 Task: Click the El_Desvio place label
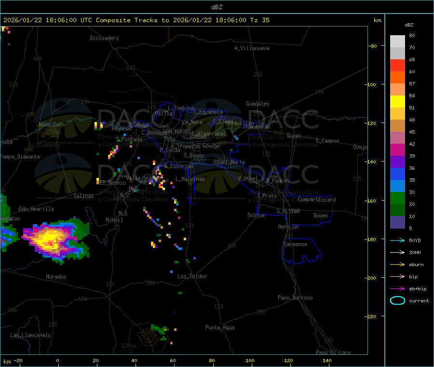[112, 183]
